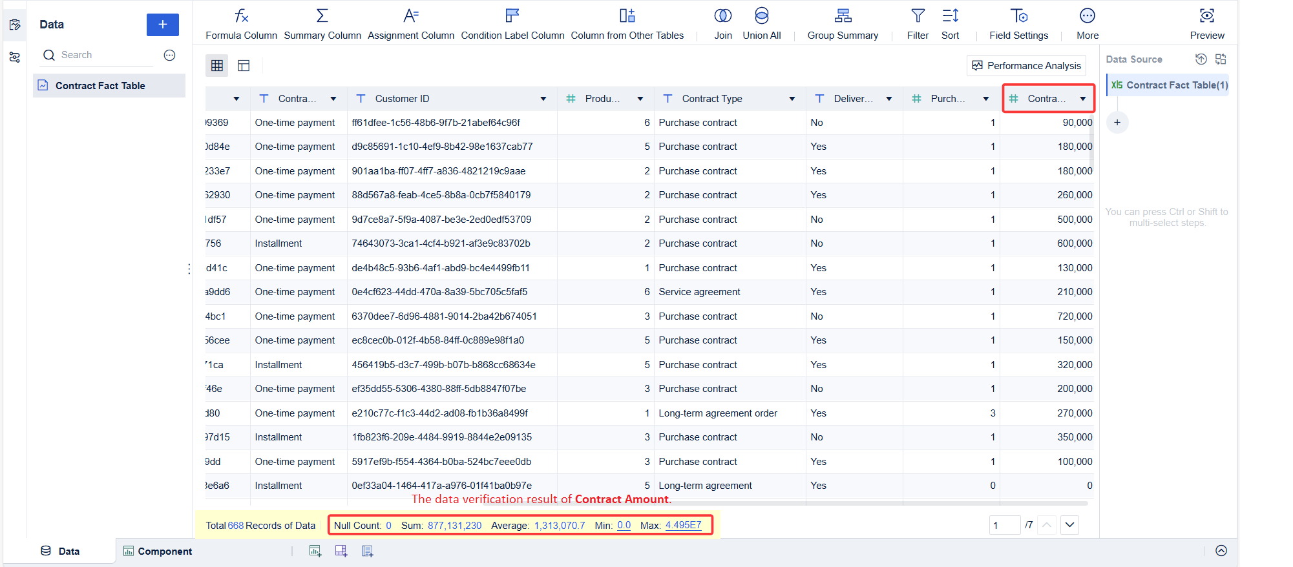Expand the Customer ID column dropdown

[543, 99]
